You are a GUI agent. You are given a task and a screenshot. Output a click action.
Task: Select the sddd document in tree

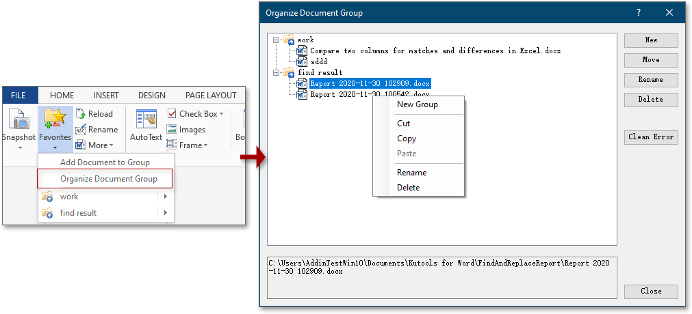click(319, 62)
